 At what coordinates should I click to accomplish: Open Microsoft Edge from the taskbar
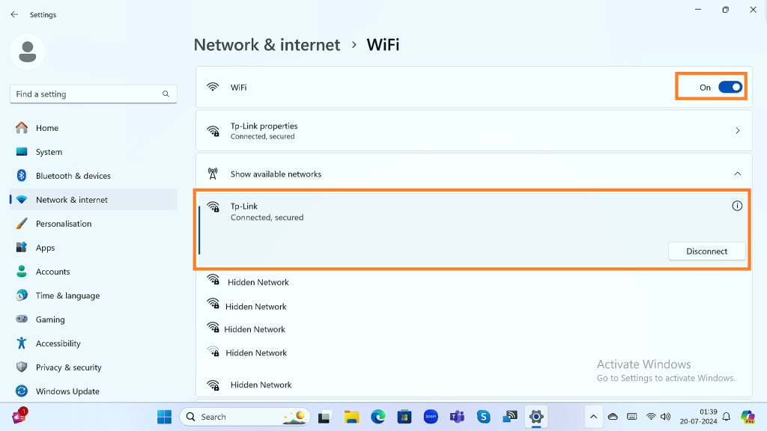(x=378, y=417)
